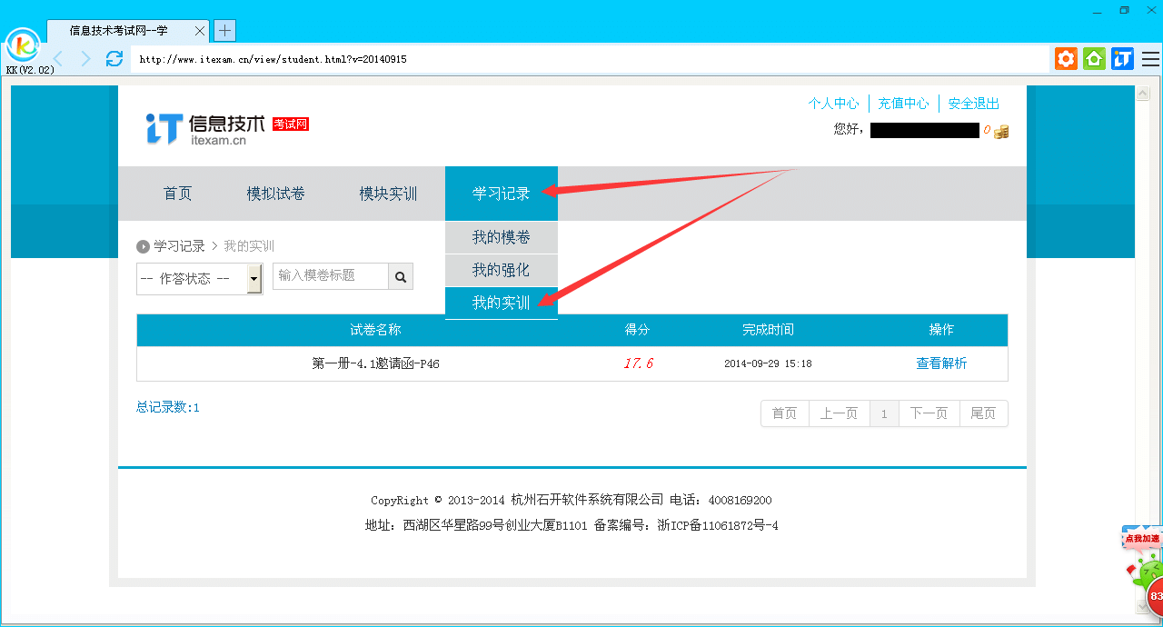Click the magnifier search icon
The width and height of the screenshot is (1163, 627).
(x=400, y=276)
